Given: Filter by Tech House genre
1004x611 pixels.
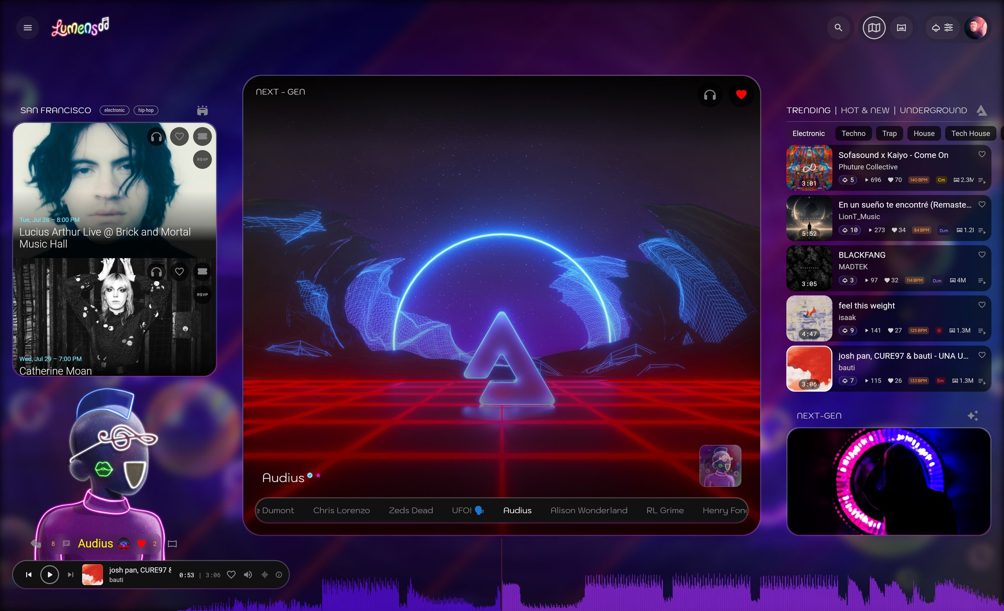Looking at the screenshot, I should point(970,134).
